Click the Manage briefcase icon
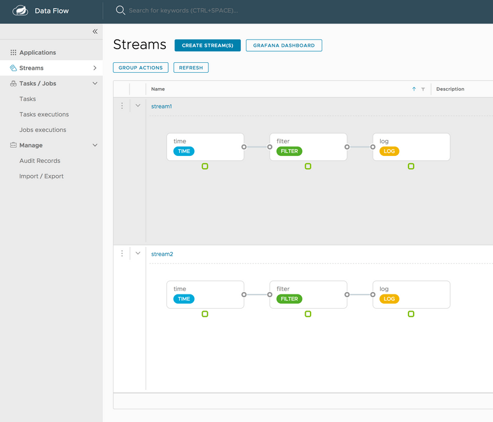493x422 pixels. [14, 145]
